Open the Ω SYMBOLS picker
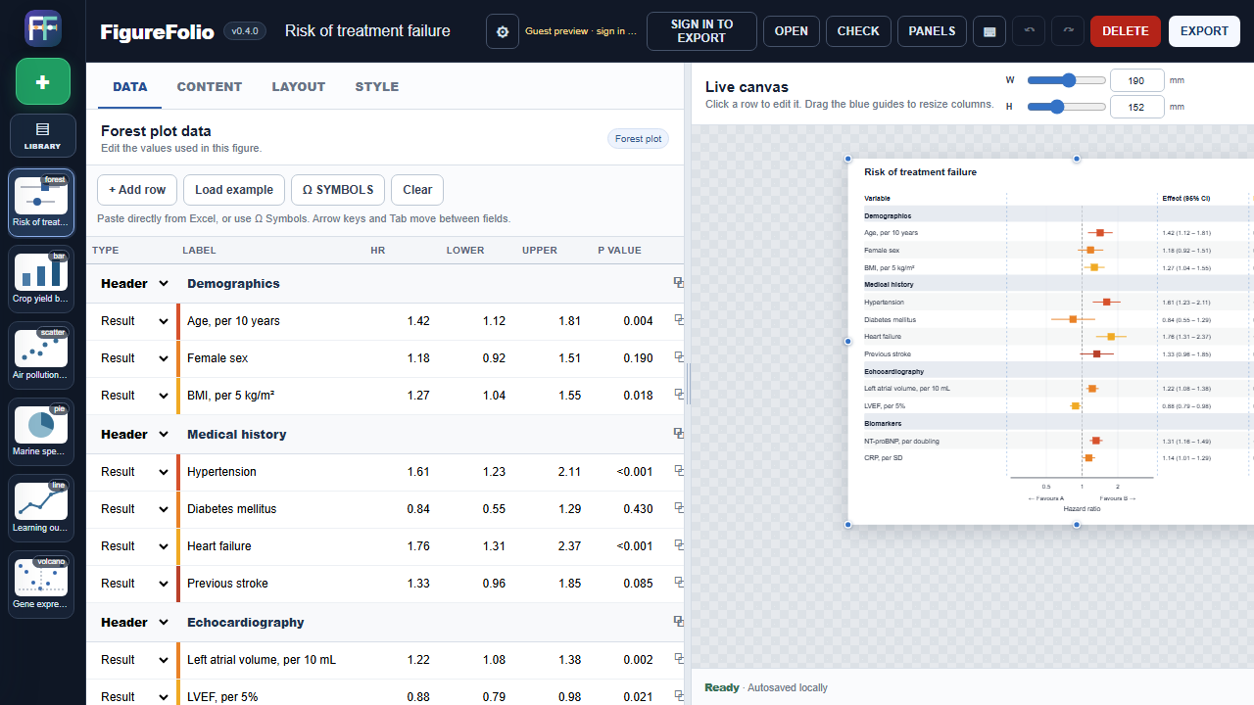This screenshot has width=1254, height=705. coord(338,190)
